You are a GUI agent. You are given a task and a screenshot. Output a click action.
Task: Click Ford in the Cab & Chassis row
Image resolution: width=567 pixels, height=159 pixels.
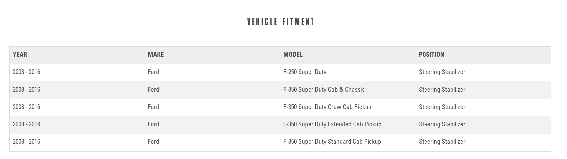click(x=153, y=90)
